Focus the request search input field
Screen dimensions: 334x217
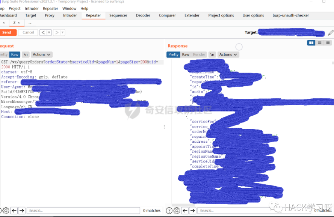(x=83, y=211)
